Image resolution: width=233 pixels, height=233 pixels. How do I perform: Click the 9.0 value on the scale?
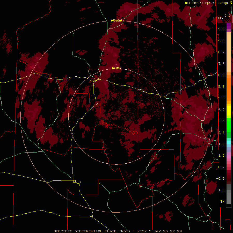[221, 41]
